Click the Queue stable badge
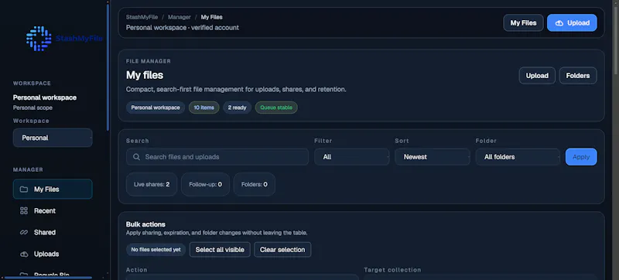Screen dimensions: 619x280 [276, 108]
